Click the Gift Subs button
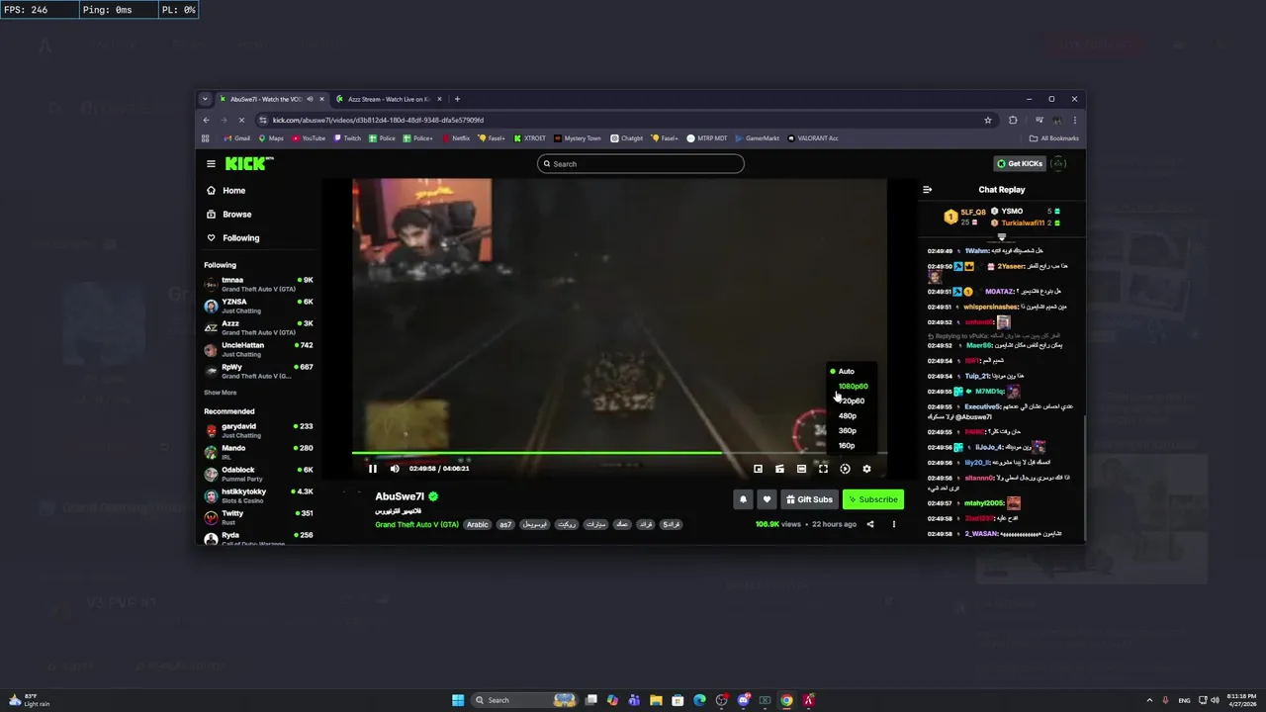The width and height of the screenshot is (1266, 712). click(x=809, y=499)
